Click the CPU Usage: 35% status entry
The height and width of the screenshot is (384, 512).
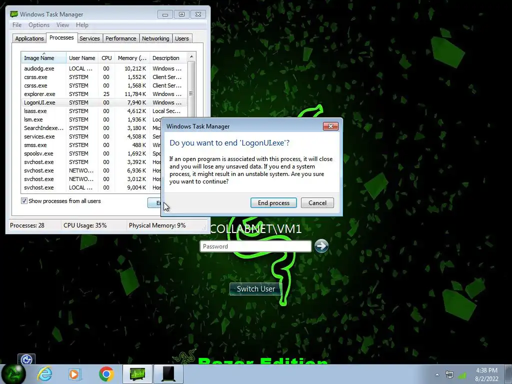click(x=85, y=225)
